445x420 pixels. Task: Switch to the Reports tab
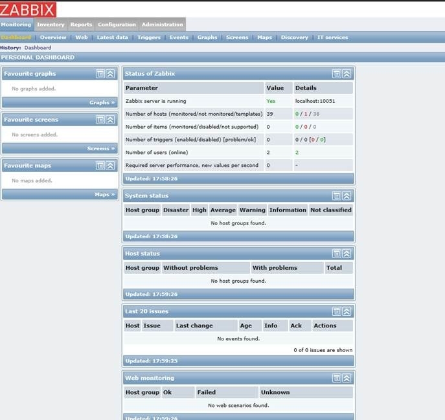(x=82, y=25)
